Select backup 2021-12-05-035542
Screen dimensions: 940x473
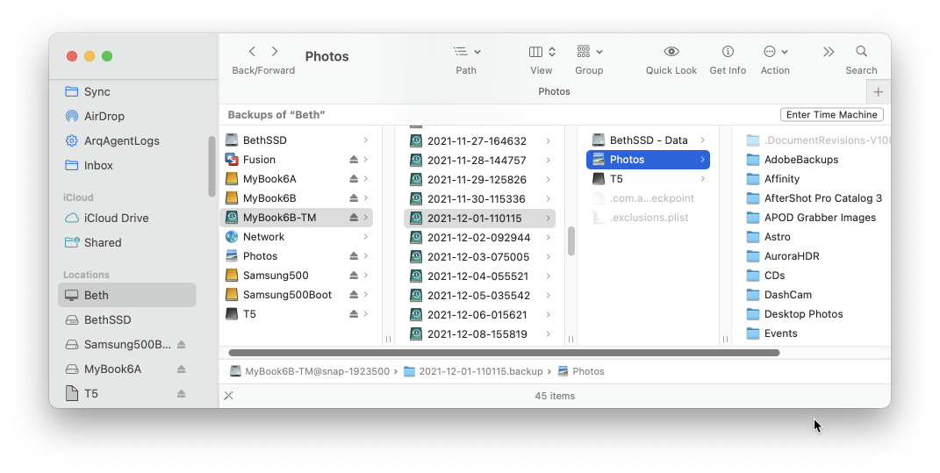coord(479,296)
